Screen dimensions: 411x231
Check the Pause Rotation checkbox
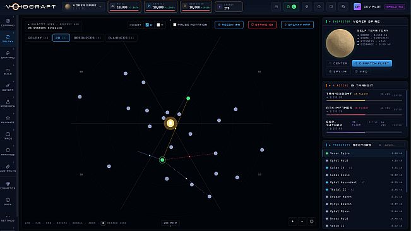click(x=175, y=25)
